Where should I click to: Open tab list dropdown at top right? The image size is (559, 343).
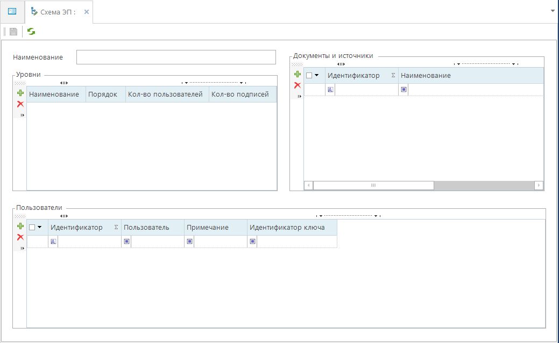[x=553, y=11]
